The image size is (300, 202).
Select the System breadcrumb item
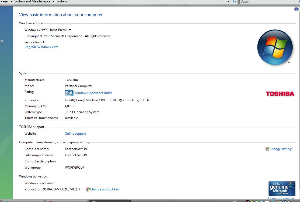click(x=61, y=2)
